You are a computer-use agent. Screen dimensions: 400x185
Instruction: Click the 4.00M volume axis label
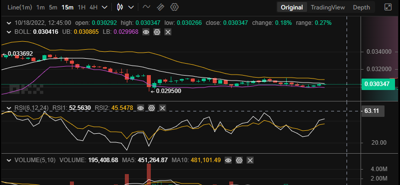click(379, 169)
